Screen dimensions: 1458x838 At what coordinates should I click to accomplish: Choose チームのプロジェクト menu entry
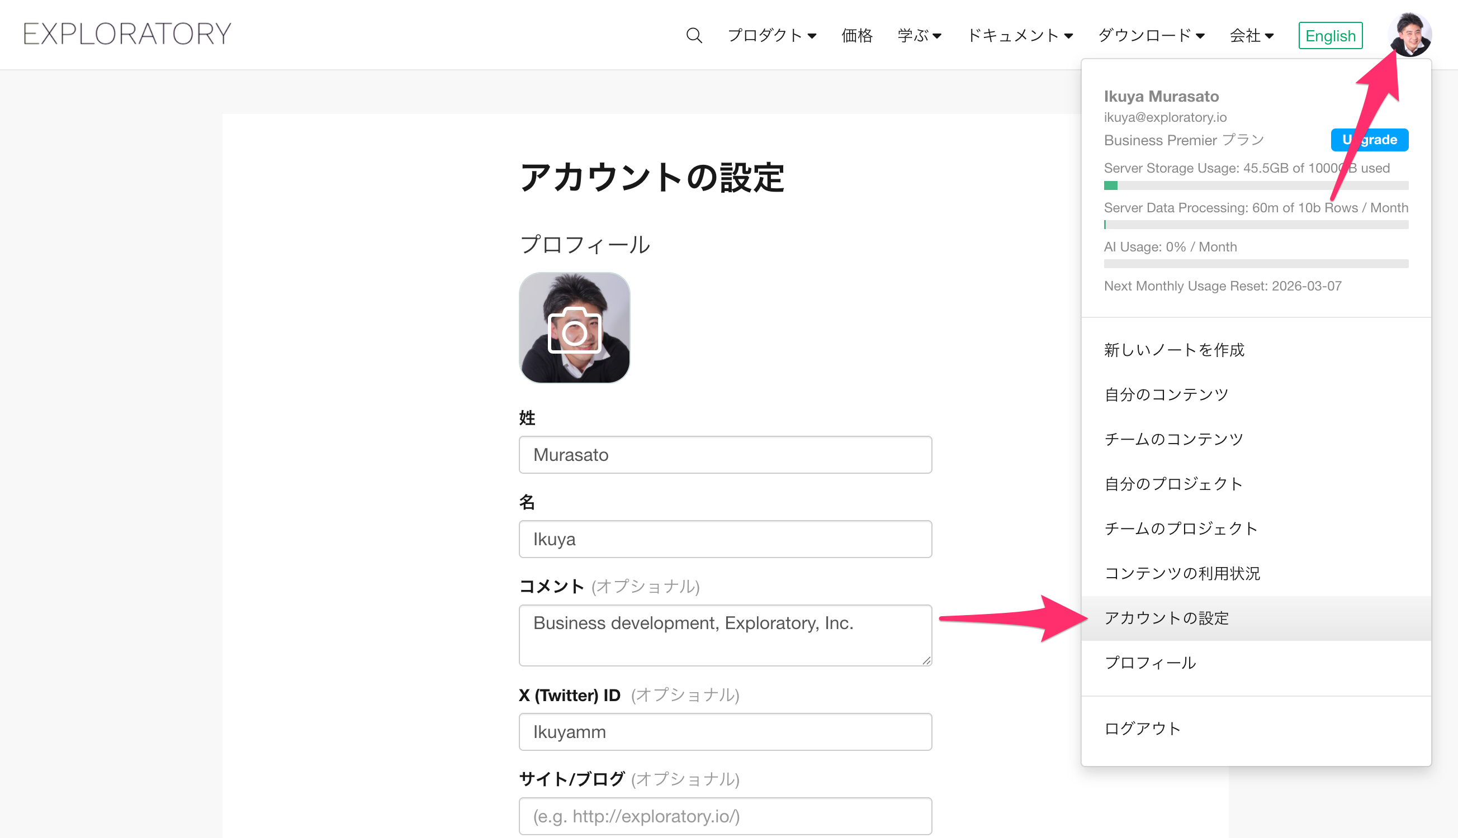[1181, 528]
